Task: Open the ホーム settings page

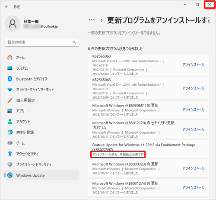Action: click(42, 58)
